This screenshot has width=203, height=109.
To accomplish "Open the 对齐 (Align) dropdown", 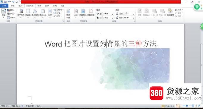I will click(x=179, y=10).
